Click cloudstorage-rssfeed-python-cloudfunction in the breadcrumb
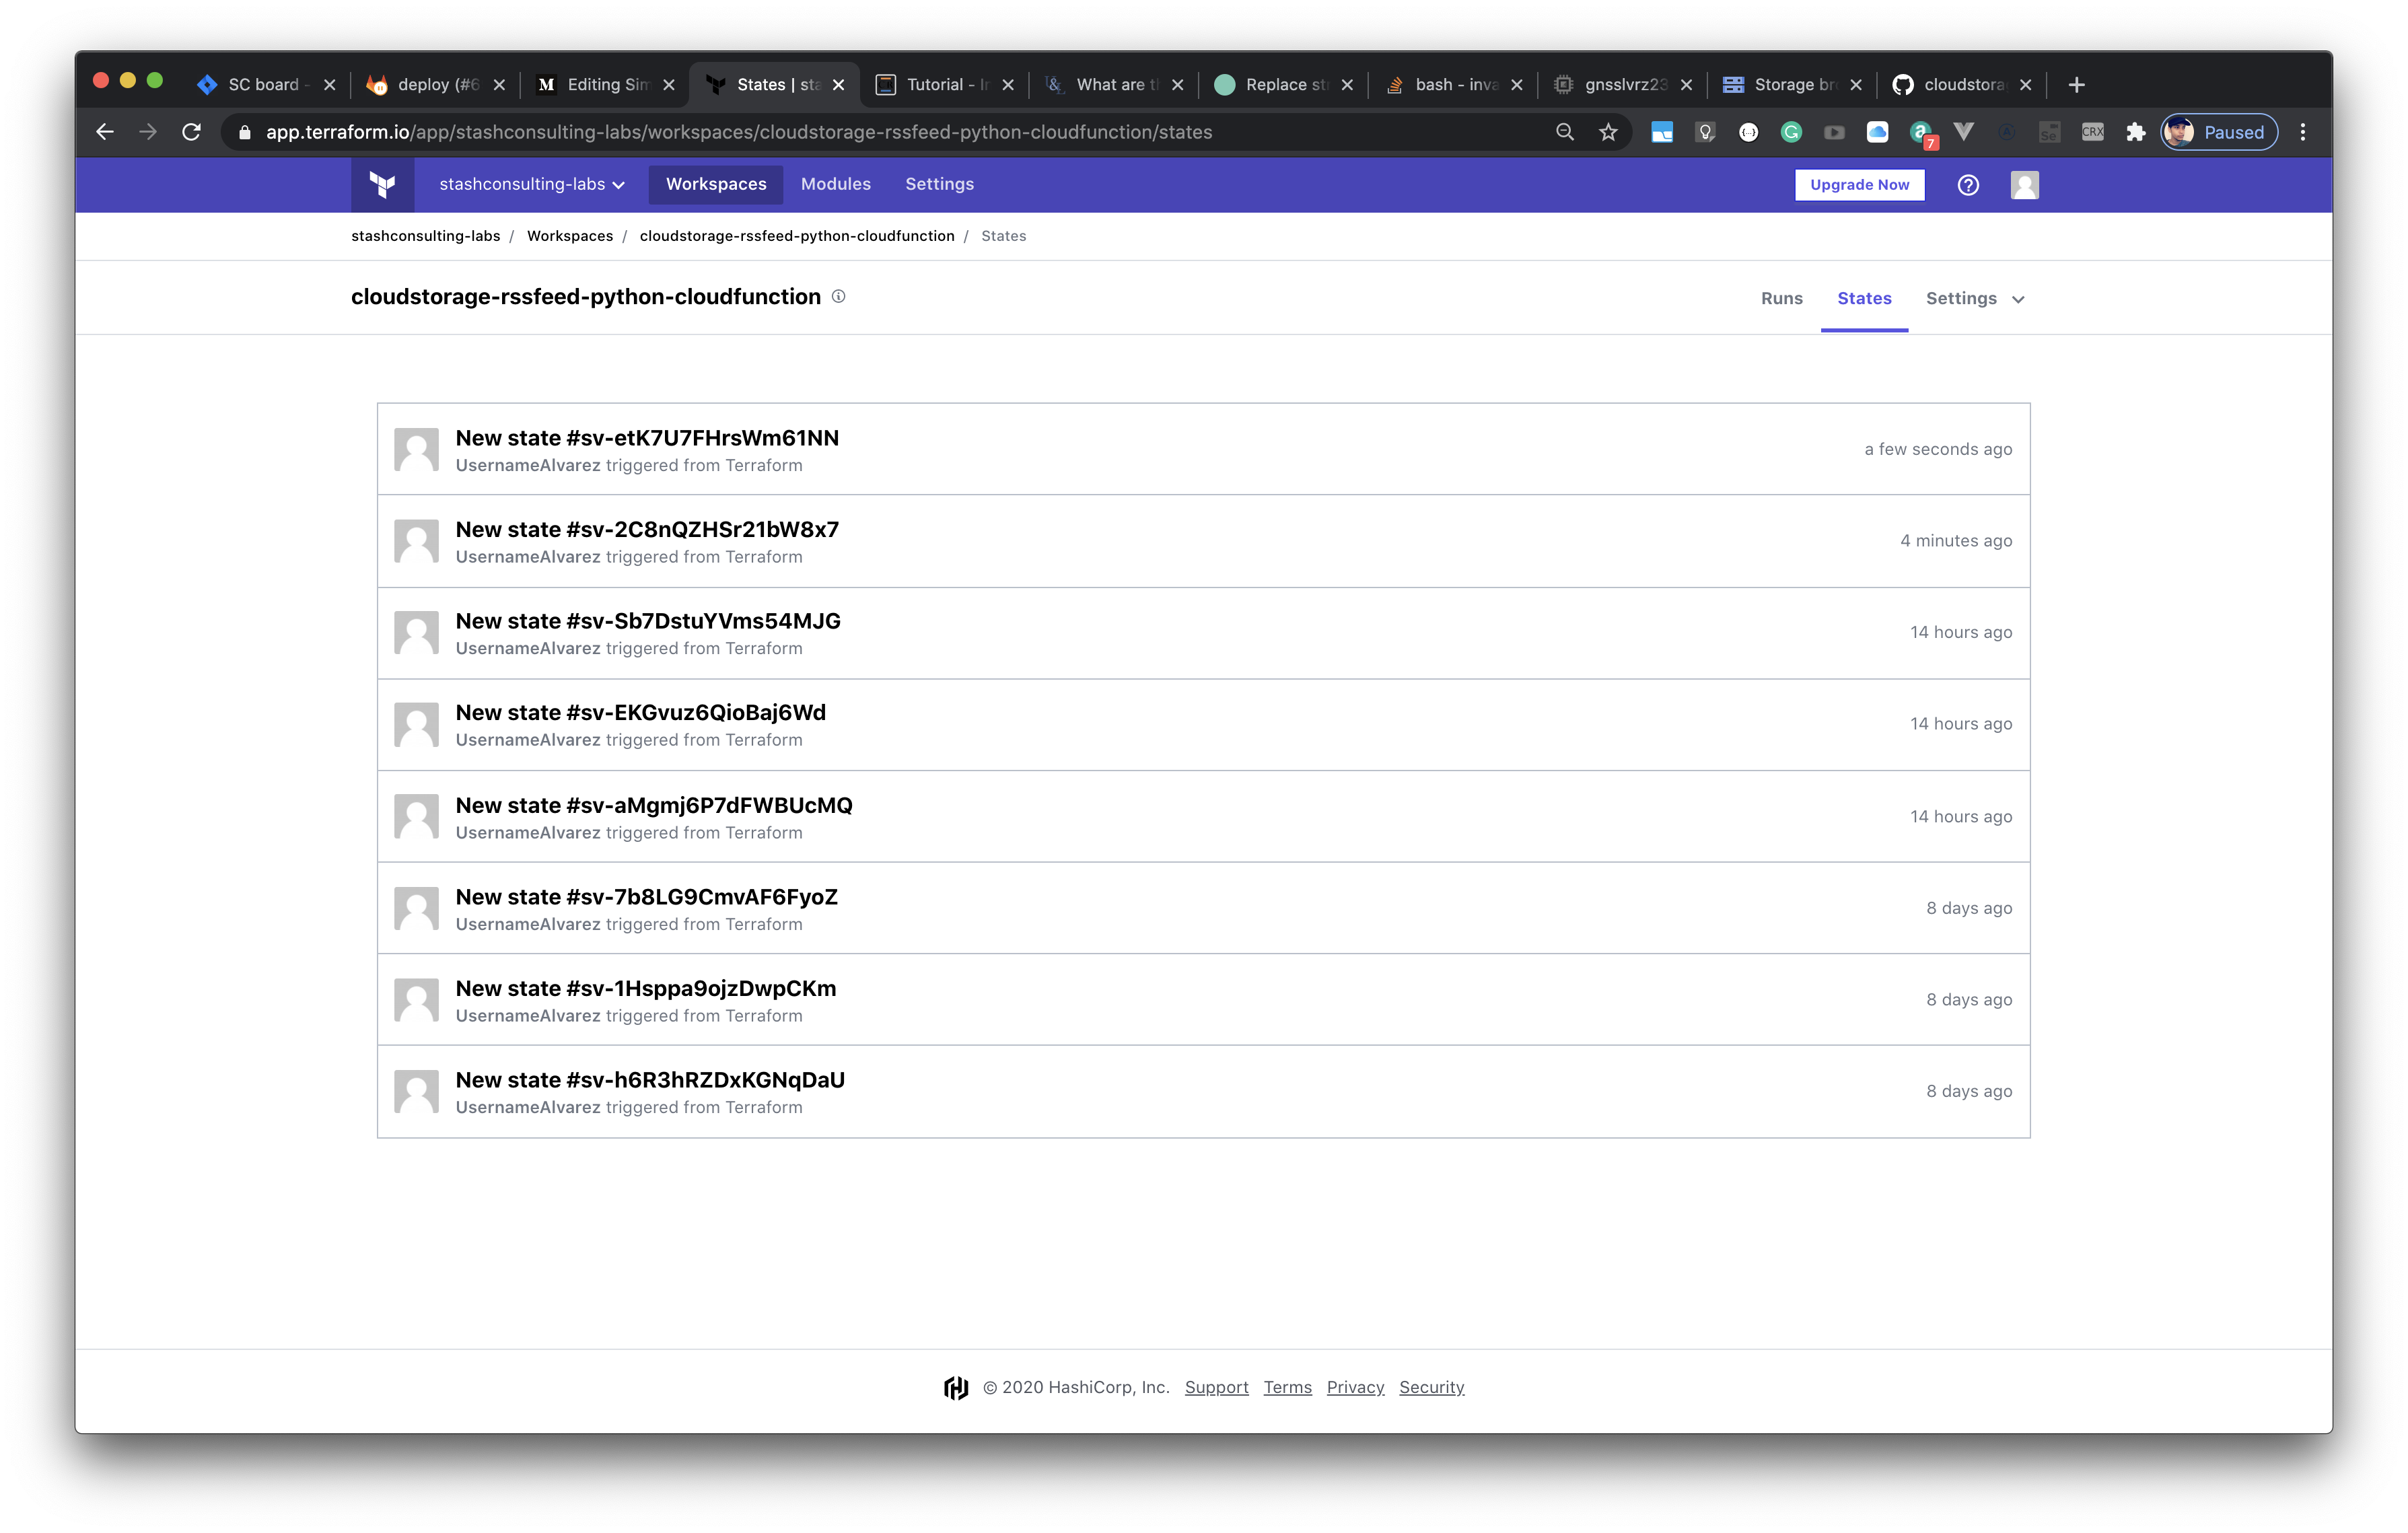The height and width of the screenshot is (1533, 2408). 797,236
